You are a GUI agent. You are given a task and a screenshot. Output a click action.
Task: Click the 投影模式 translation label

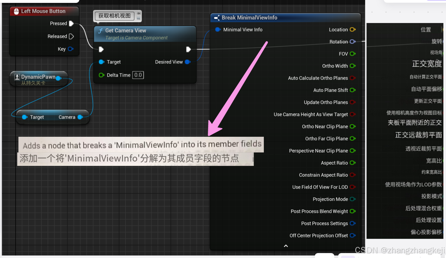[431, 196]
